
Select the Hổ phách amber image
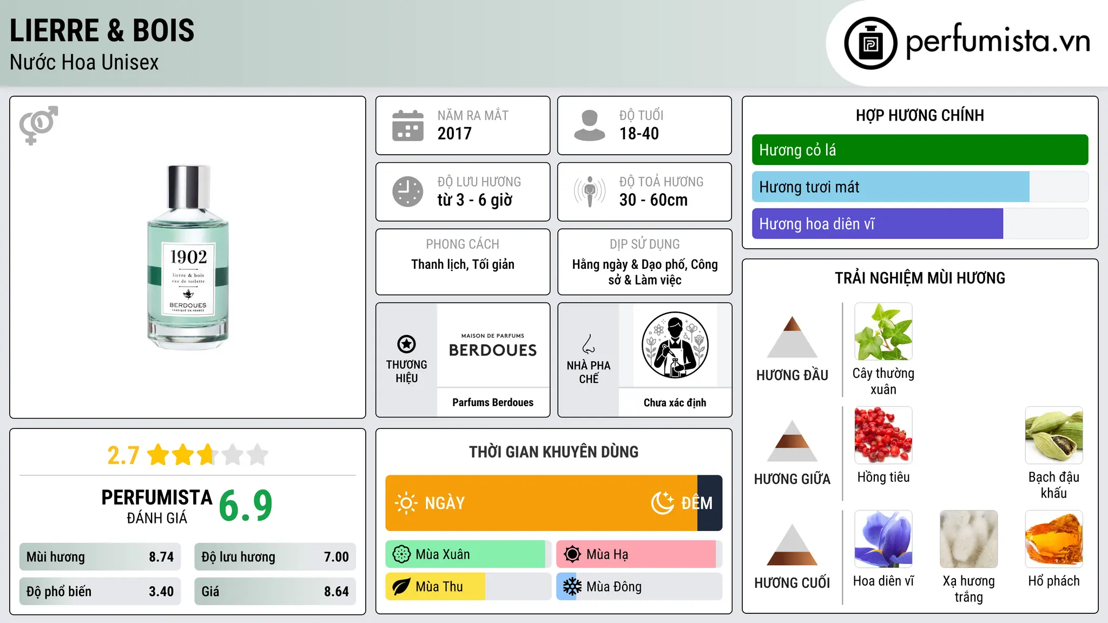click(x=1054, y=539)
